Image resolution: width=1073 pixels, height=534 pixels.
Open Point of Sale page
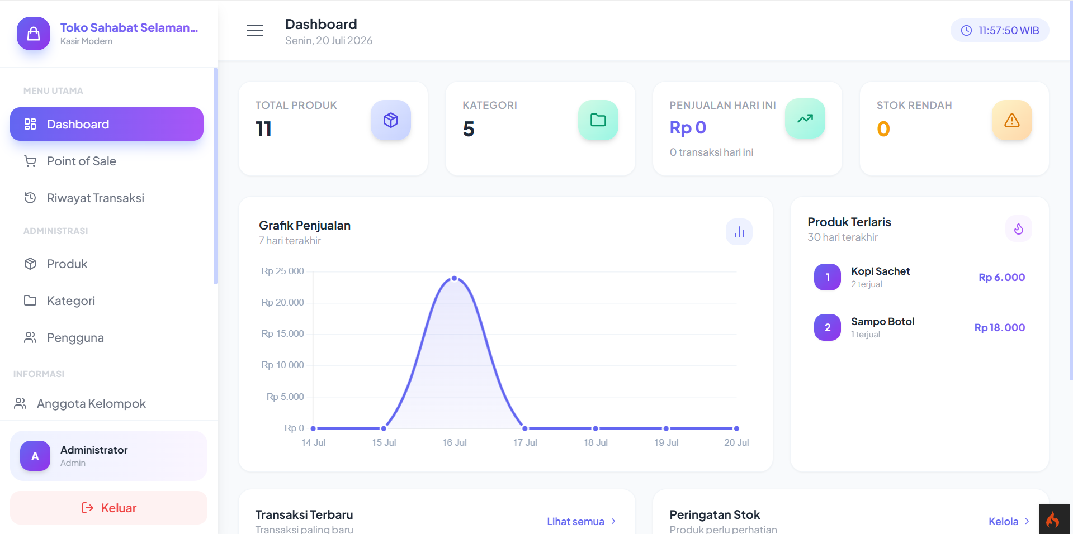107,161
